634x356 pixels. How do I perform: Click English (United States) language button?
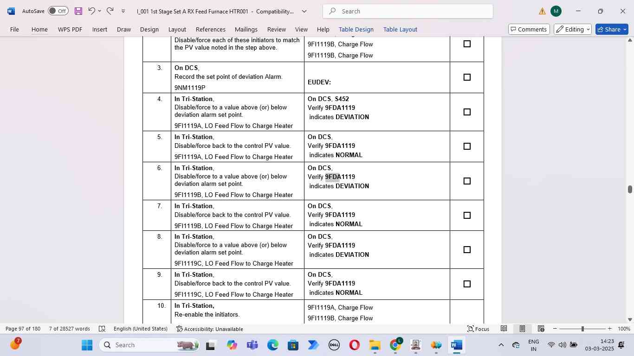click(141, 329)
